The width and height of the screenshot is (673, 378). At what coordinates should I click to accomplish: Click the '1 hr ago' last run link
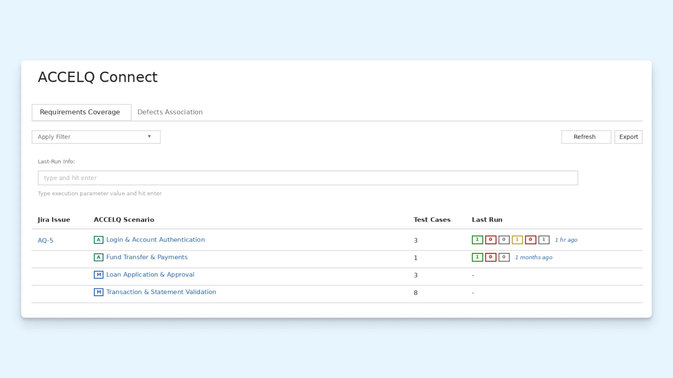click(x=566, y=240)
